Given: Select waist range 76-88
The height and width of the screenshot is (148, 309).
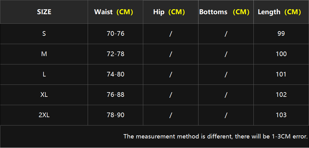Looking at the screenshot, I should tap(115, 95).
